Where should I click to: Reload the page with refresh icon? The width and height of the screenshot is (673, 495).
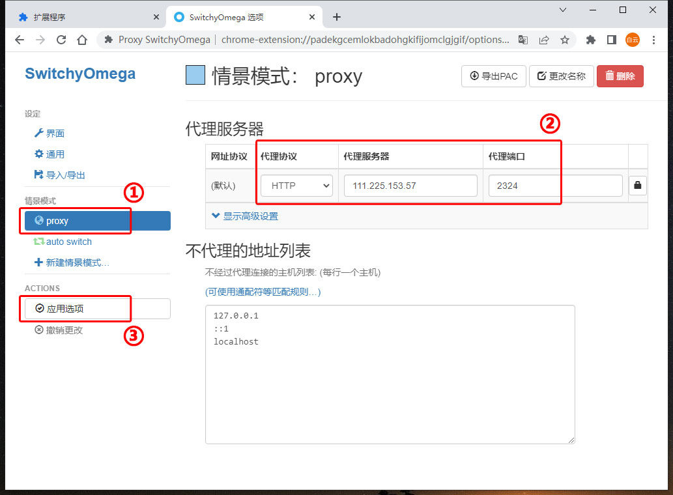[61, 40]
